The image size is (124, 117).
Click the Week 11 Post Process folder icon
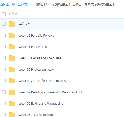(12, 47)
